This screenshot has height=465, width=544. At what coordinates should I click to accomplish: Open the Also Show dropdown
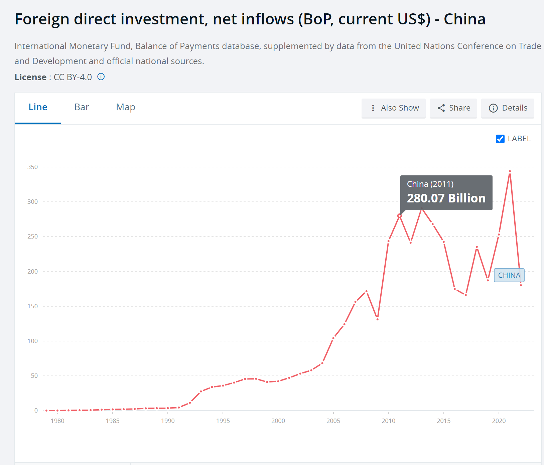pyautogui.click(x=400, y=108)
